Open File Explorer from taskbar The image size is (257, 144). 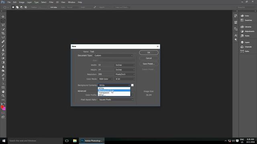[x=75, y=141]
